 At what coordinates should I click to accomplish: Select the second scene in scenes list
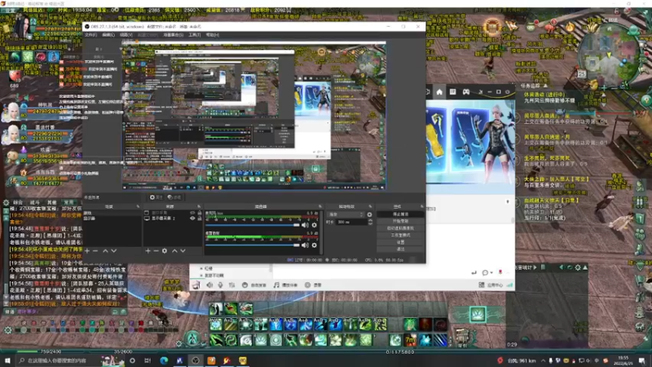coord(112,218)
